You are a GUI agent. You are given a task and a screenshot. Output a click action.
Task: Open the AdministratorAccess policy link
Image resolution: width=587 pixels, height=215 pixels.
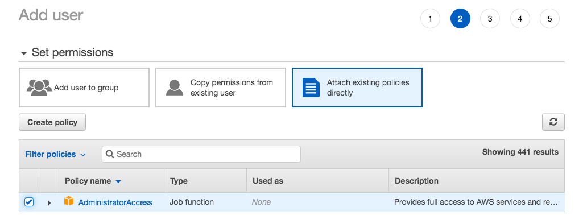tap(115, 202)
